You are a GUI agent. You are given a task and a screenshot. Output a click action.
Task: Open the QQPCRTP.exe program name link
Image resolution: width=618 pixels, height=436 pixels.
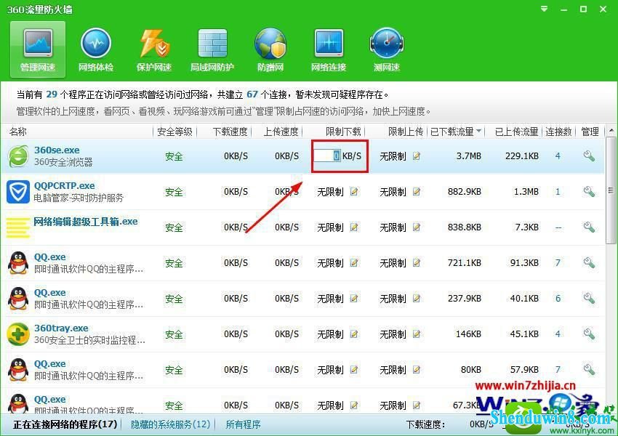tap(64, 185)
